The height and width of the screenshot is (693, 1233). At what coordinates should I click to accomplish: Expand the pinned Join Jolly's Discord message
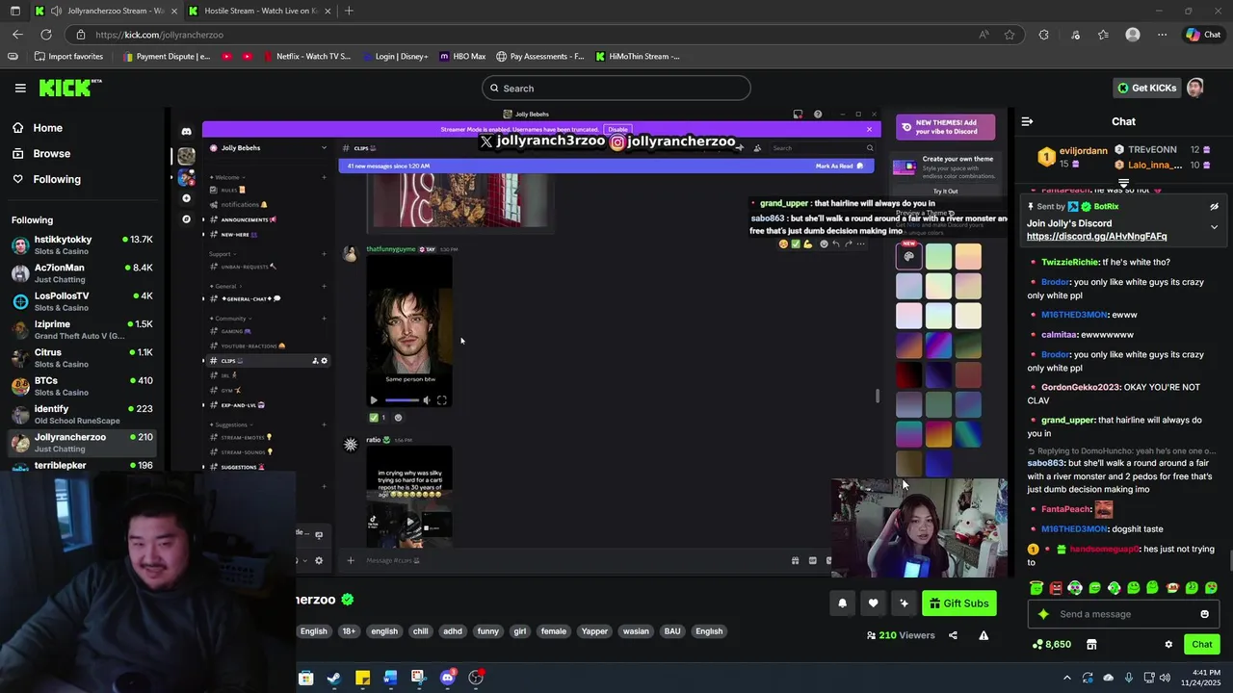(x=1214, y=227)
